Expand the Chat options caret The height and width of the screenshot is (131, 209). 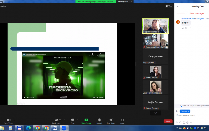(77, 120)
